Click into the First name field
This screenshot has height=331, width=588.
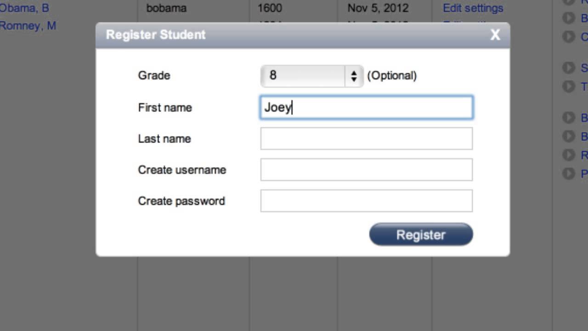(x=366, y=108)
